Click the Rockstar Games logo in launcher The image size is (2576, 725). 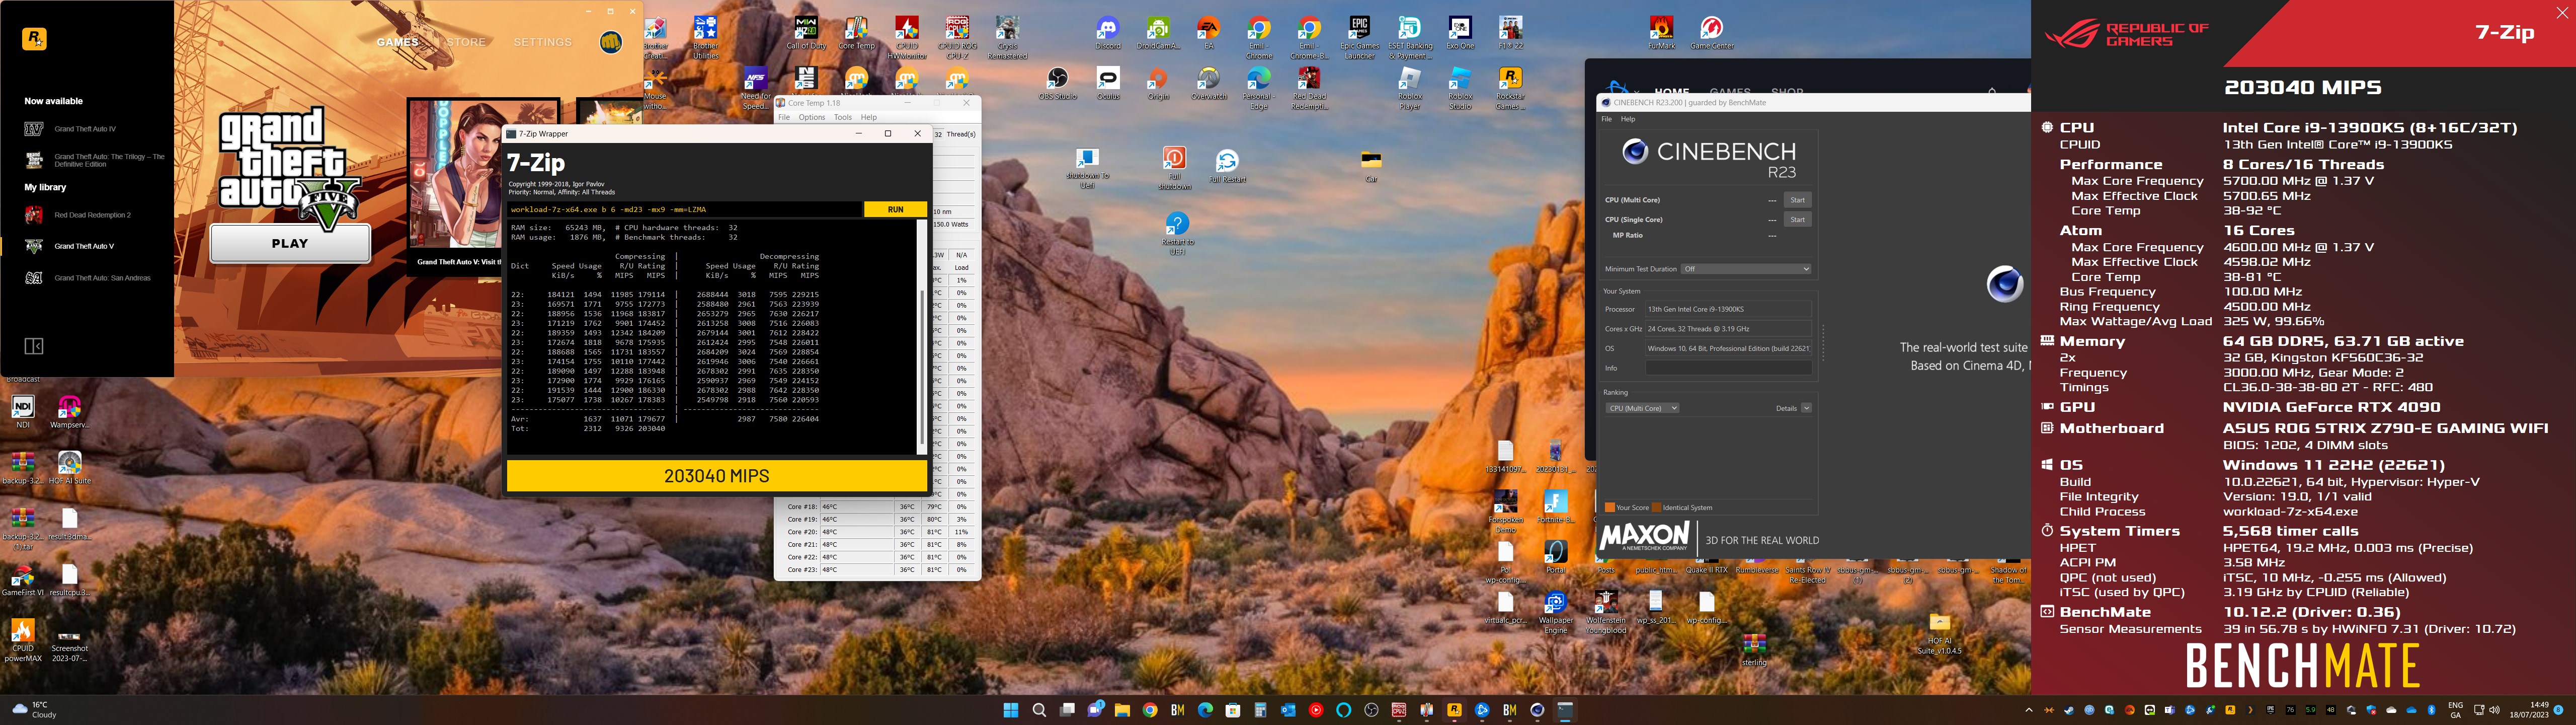34,39
